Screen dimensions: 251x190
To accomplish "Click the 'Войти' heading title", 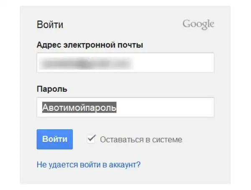I will tap(50, 25).
